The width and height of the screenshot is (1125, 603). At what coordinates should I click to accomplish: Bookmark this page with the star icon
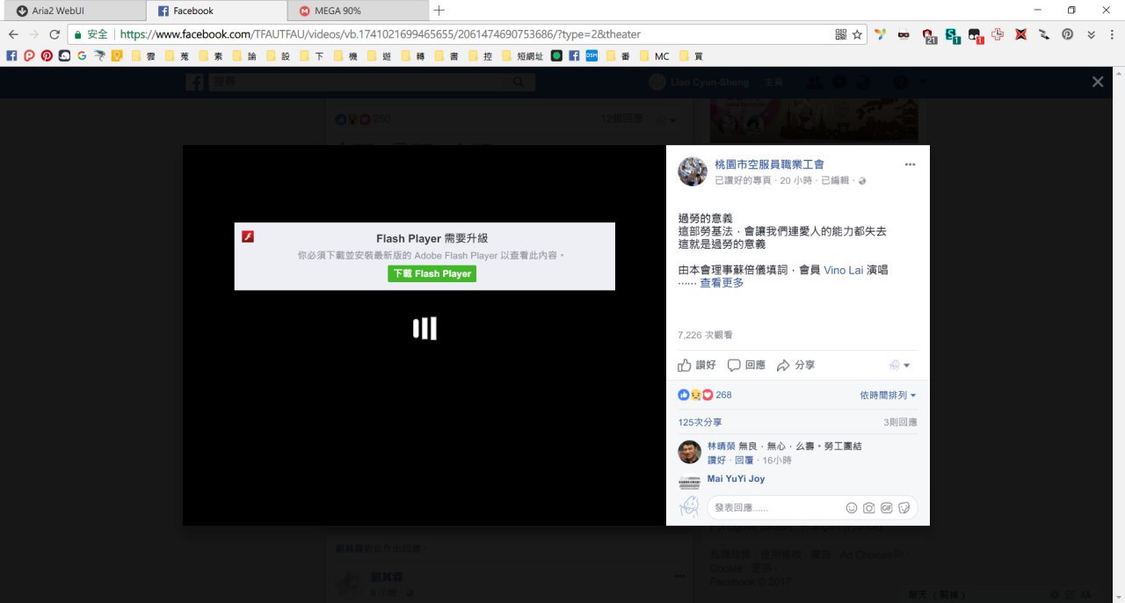pos(857,34)
